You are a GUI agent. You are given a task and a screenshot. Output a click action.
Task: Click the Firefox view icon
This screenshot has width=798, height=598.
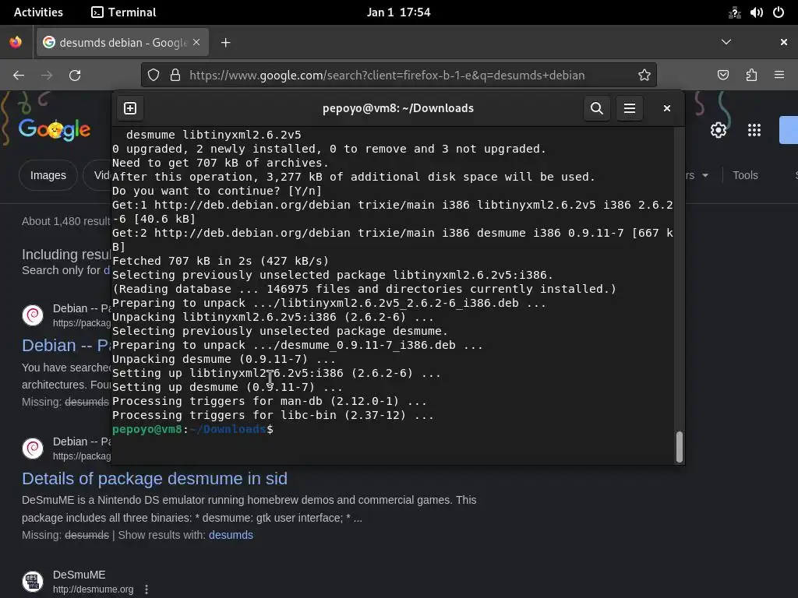click(16, 42)
